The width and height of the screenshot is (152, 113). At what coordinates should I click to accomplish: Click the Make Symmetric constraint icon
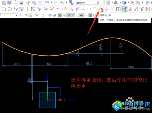coord(118,9)
